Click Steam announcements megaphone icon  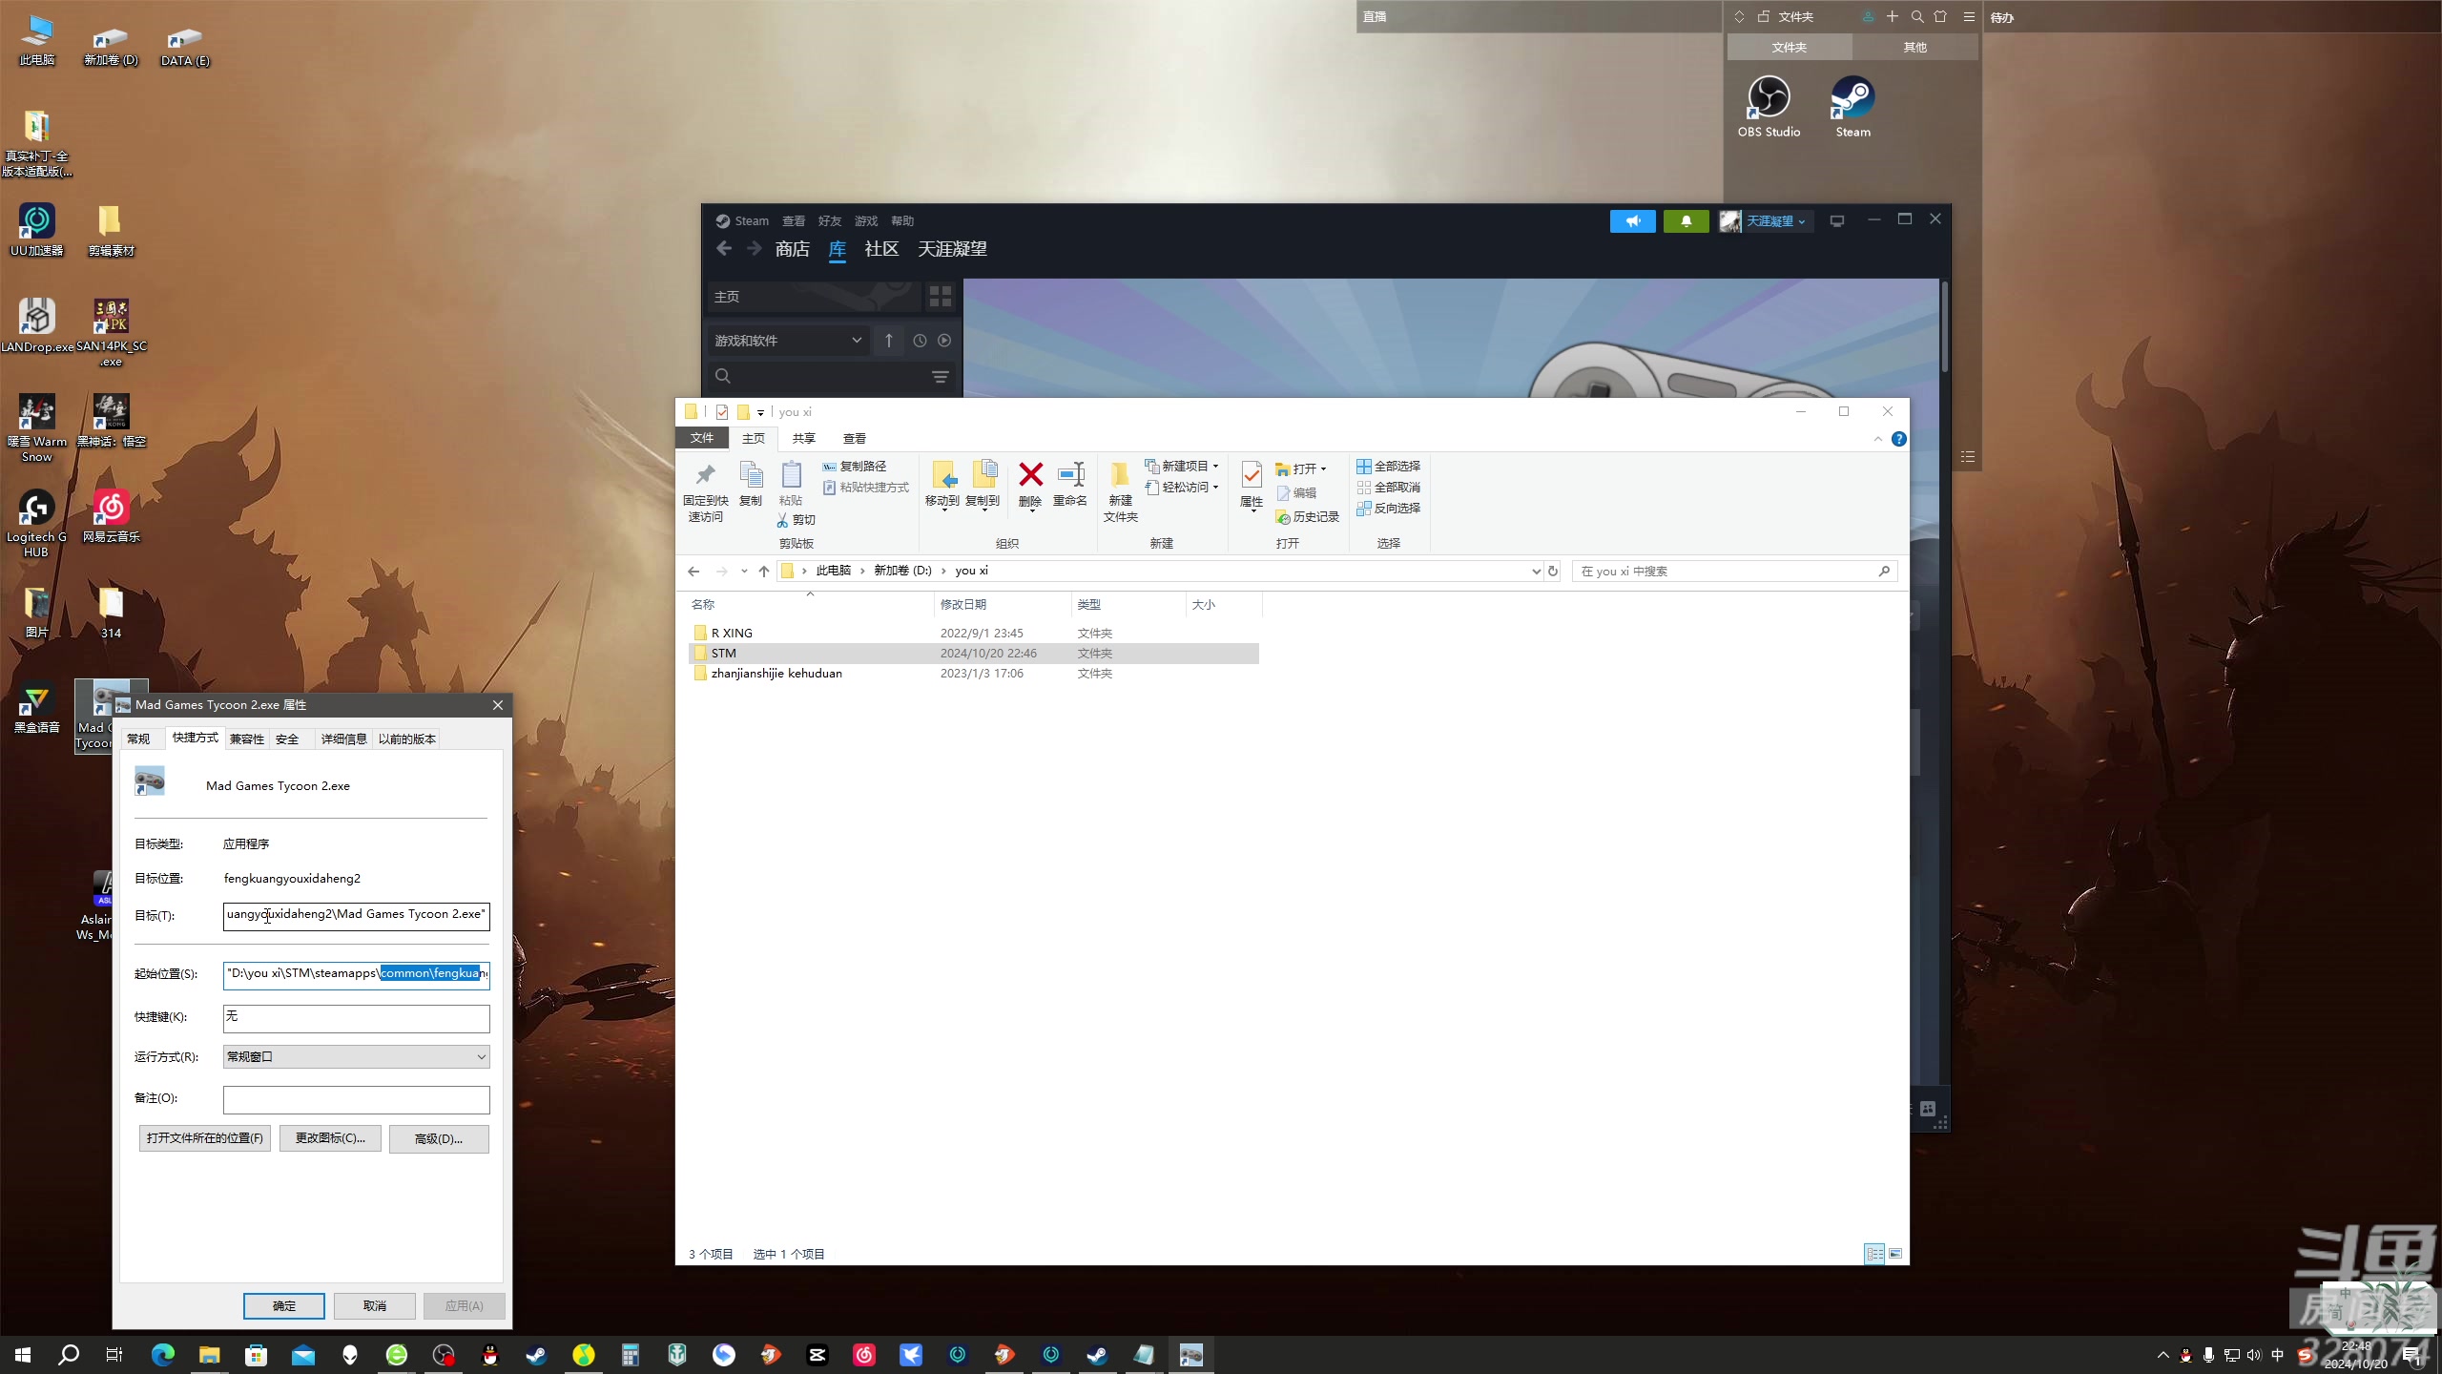point(1632,221)
